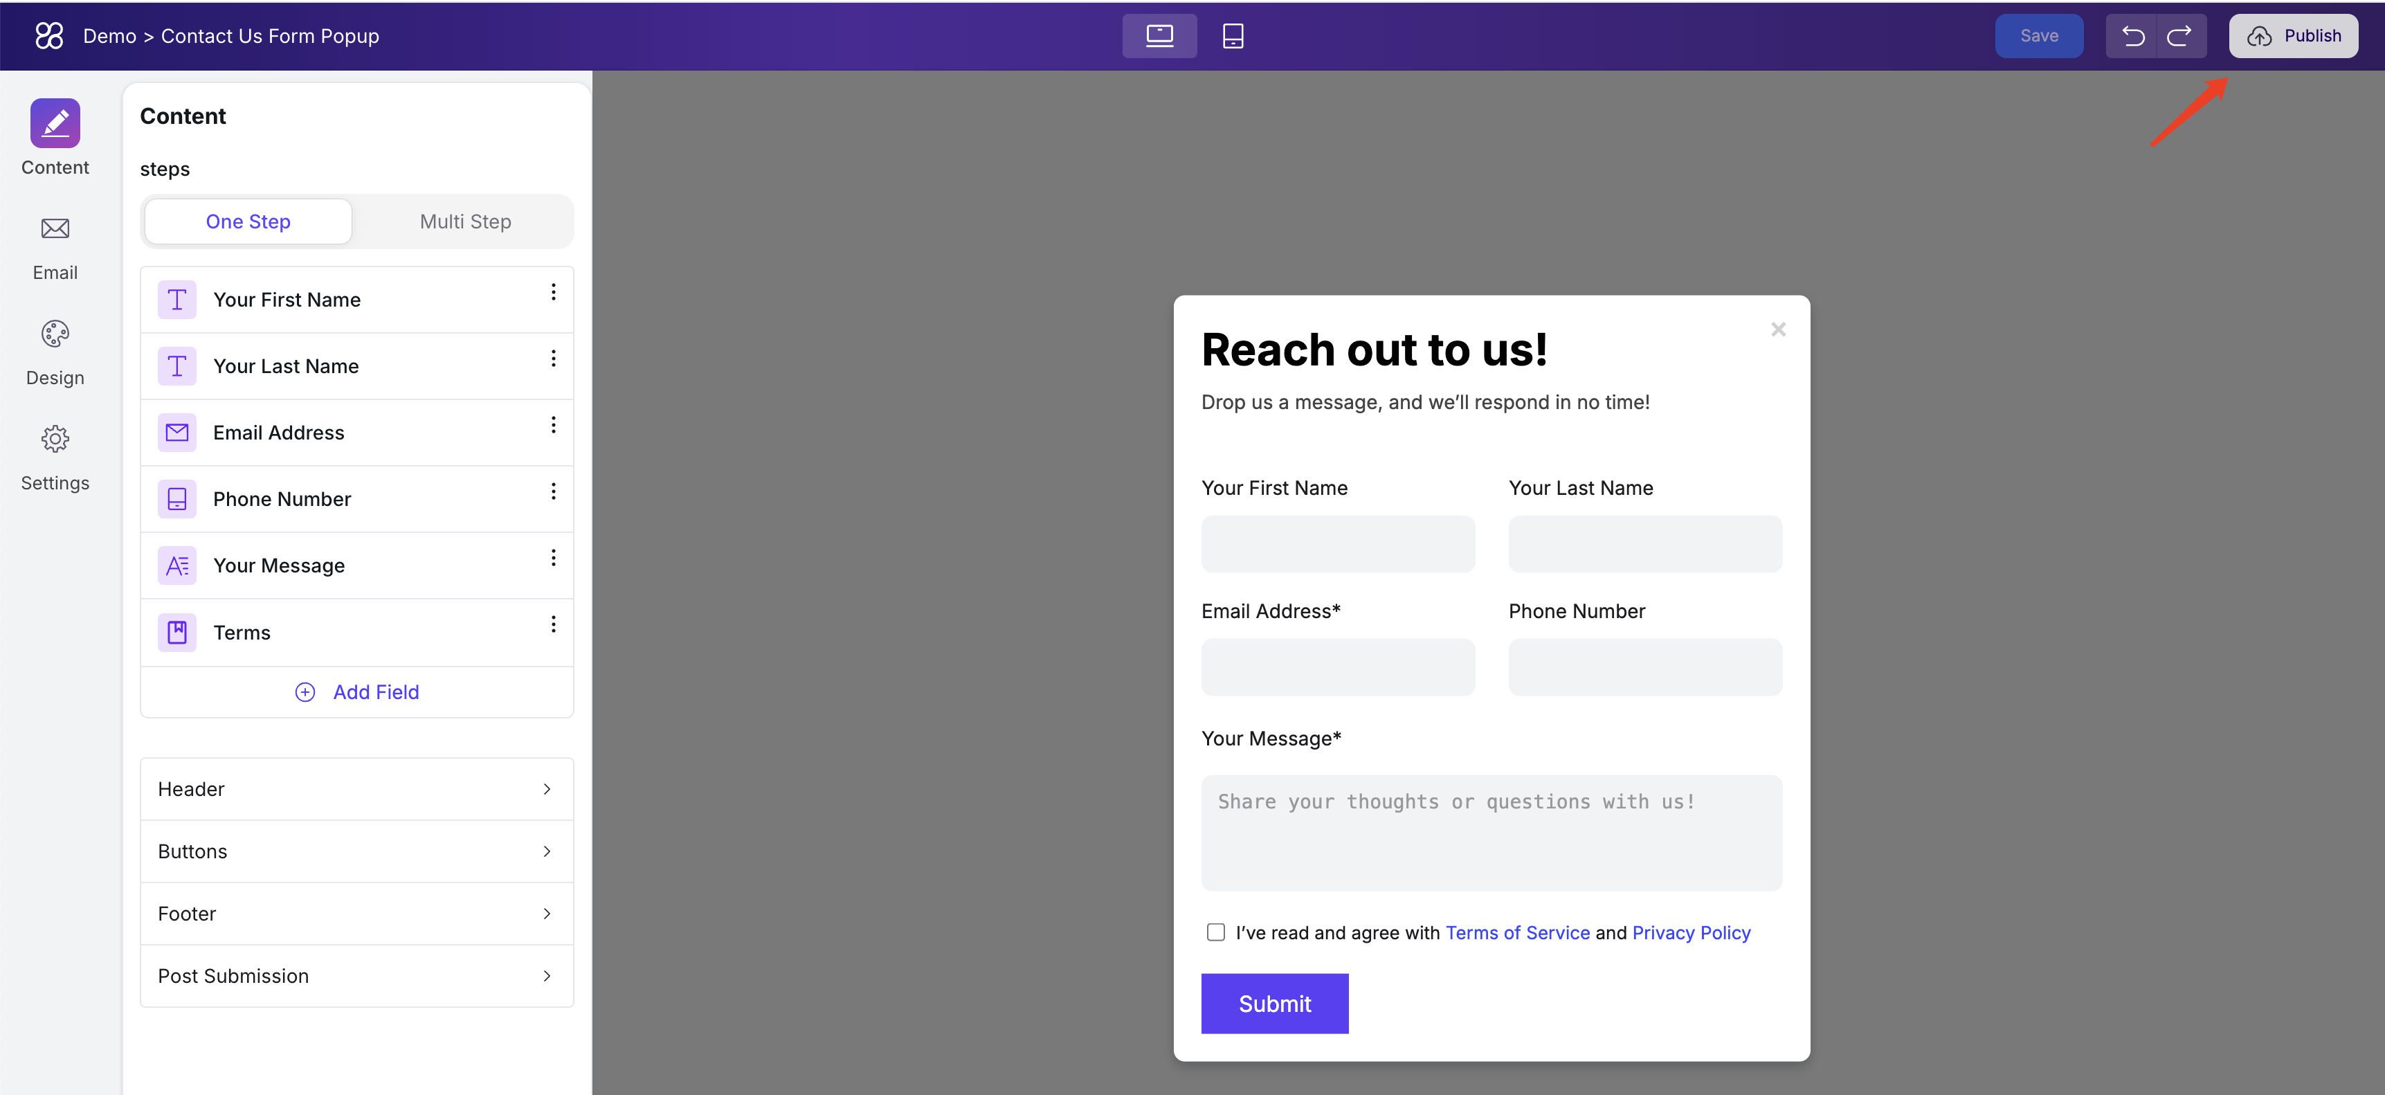Check the Terms of Service agreement box

pyautogui.click(x=1215, y=932)
